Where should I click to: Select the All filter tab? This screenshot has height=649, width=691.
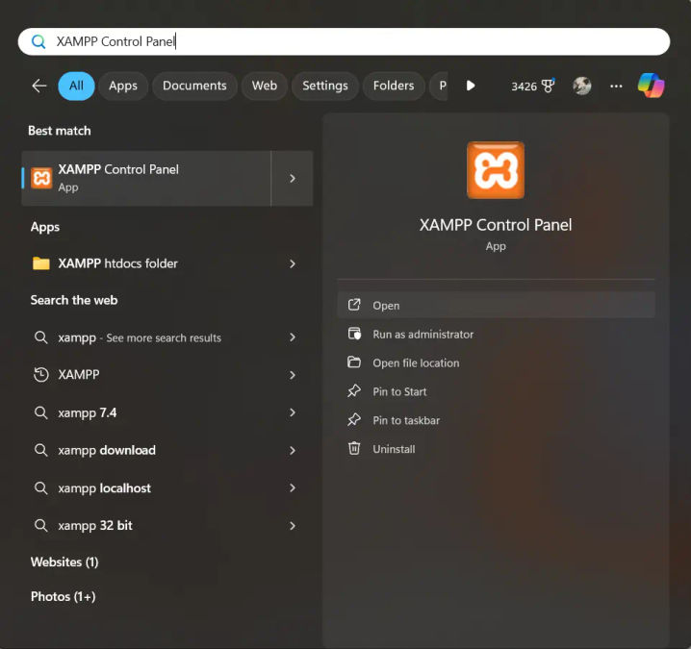point(76,86)
